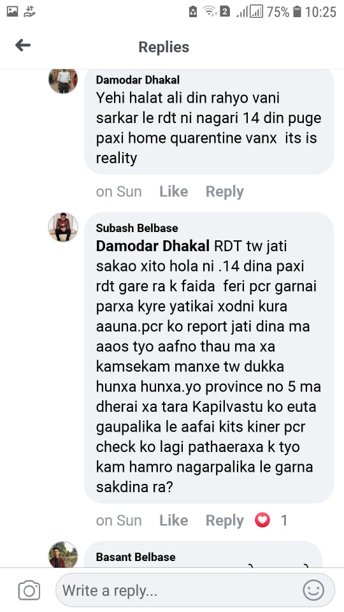344x612 pixels.
Task: Tap the bold Damodar Dhakal mention in Subash's reply
Action: tap(153, 246)
